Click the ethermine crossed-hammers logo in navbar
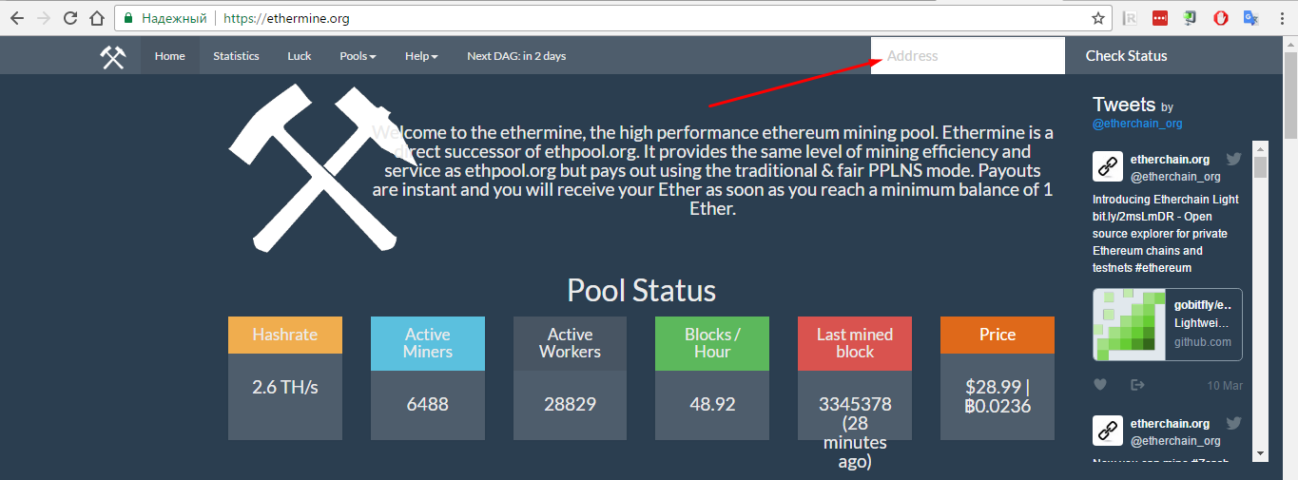1298x480 pixels. coord(113,56)
